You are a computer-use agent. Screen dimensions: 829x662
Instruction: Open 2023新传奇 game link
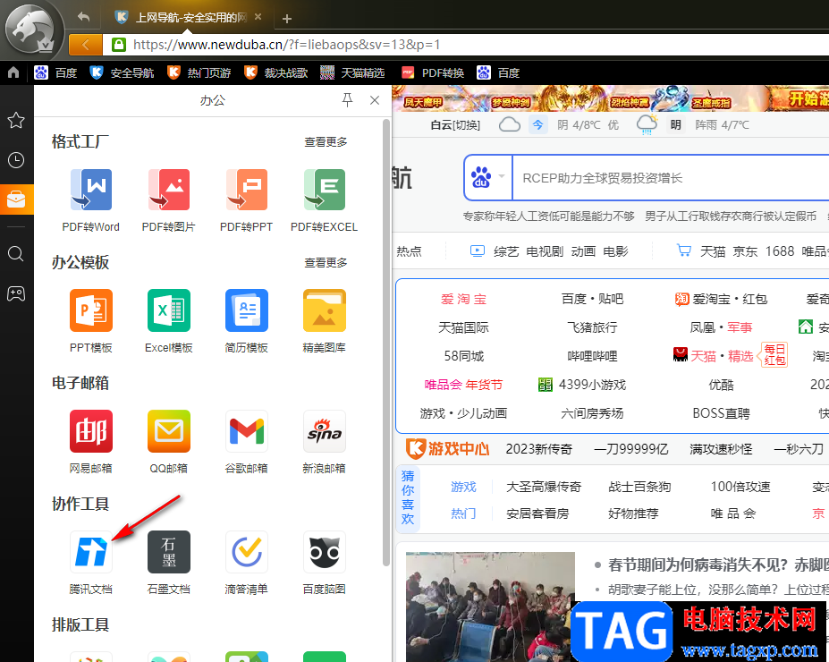pyautogui.click(x=538, y=449)
